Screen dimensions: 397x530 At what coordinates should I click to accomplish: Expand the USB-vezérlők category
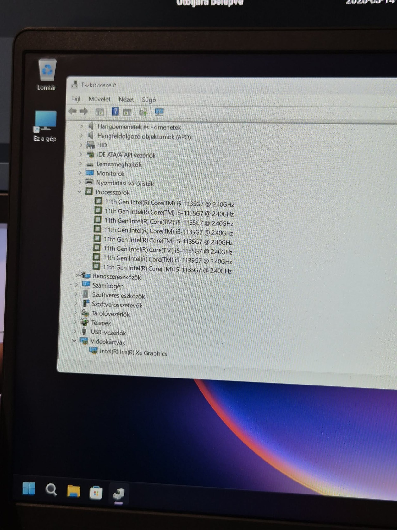[75, 332]
